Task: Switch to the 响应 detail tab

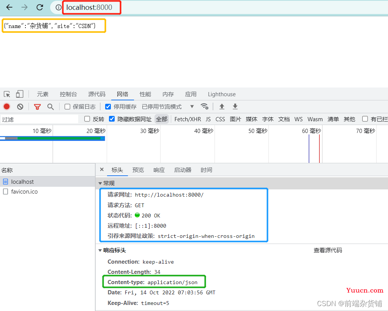Action: point(159,170)
